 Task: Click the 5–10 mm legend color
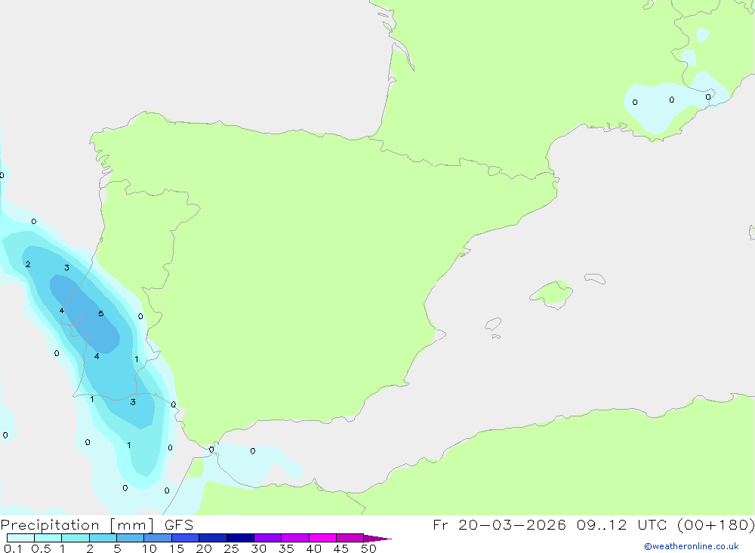click(x=131, y=538)
